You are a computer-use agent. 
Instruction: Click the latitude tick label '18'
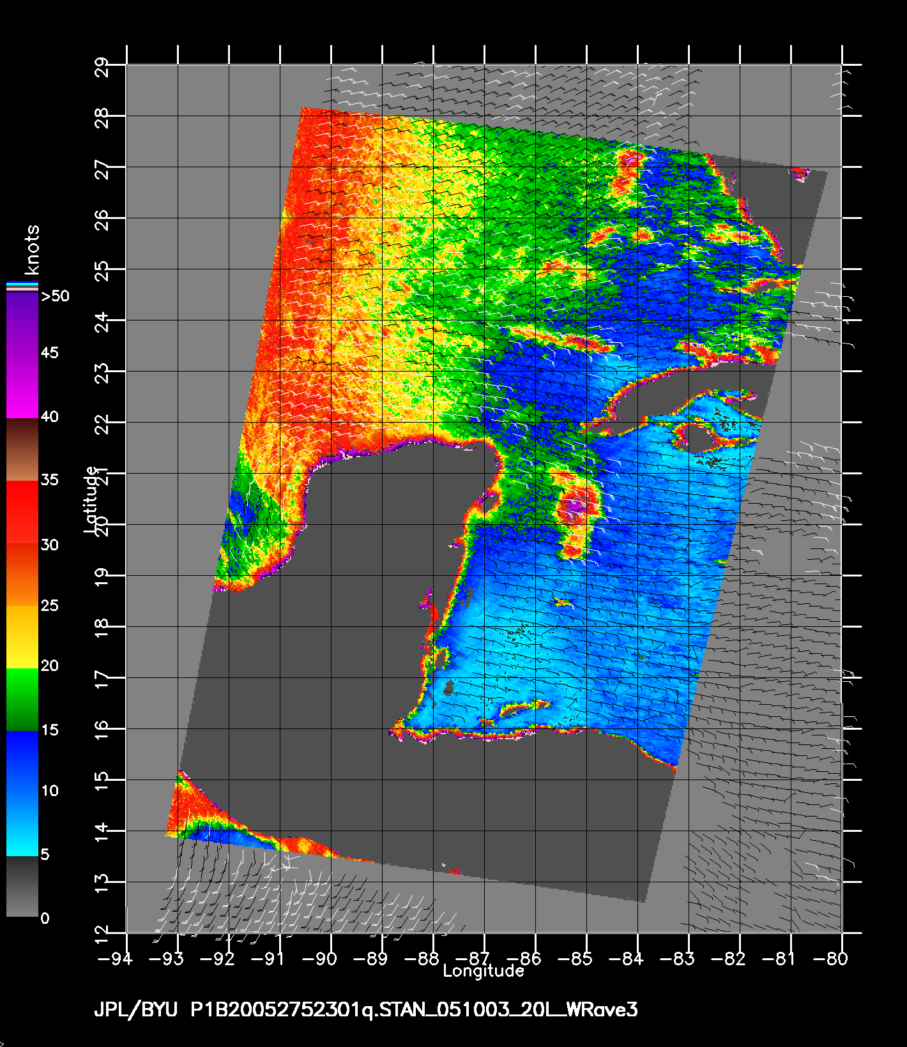(x=102, y=628)
